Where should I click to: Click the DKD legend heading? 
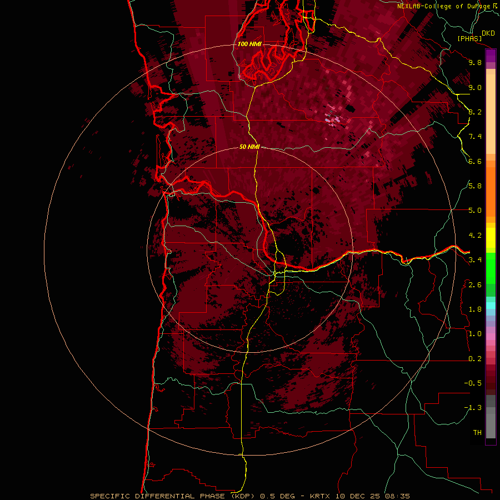[488, 33]
